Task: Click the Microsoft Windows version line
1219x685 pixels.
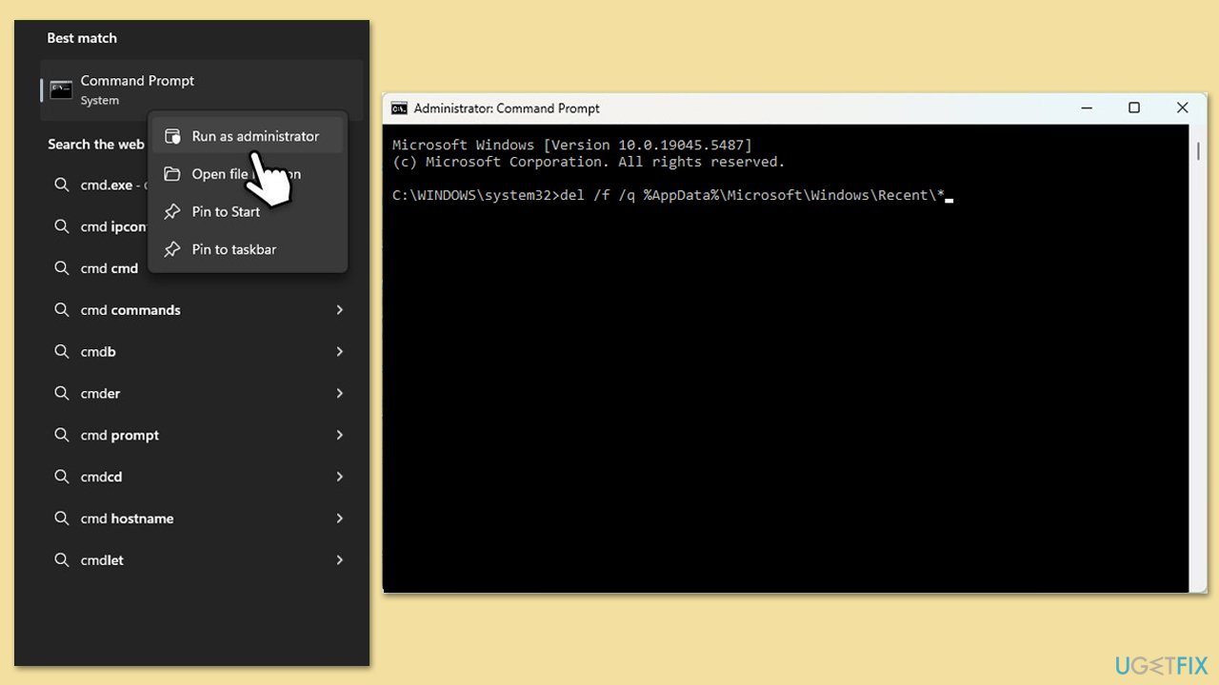Action: click(x=572, y=145)
